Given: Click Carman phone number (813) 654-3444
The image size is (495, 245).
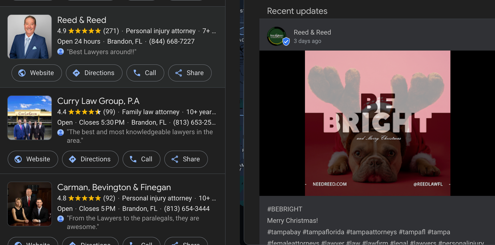Looking at the screenshot, I should point(187,209).
